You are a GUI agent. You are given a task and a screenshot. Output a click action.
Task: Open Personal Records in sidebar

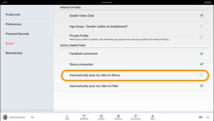coord(17,34)
